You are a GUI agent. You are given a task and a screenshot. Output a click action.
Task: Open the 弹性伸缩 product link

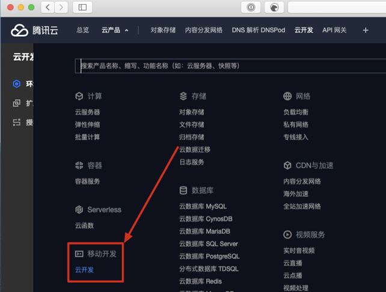tap(87, 124)
